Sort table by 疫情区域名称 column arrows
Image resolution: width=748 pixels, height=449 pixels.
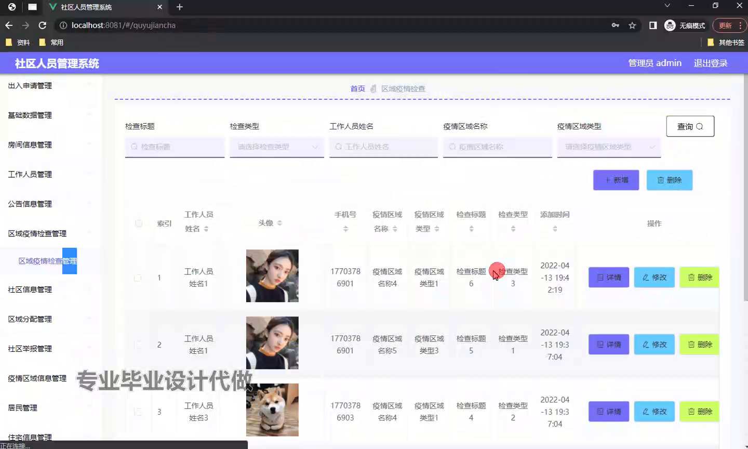[x=395, y=229]
